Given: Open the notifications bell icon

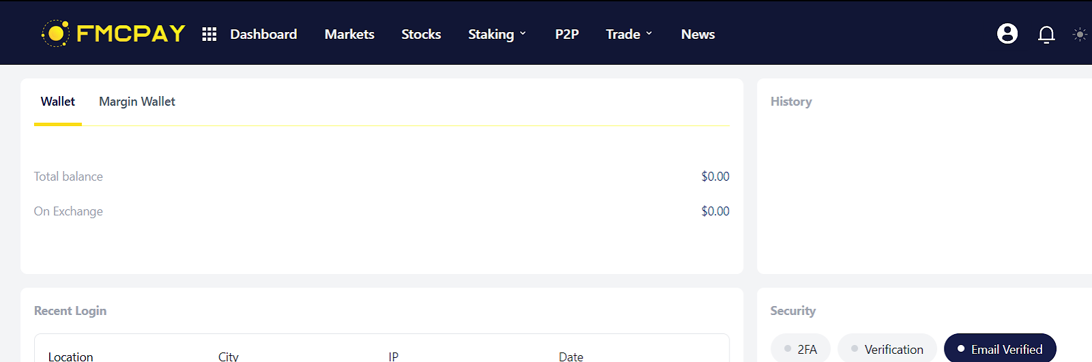Looking at the screenshot, I should 1046,34.
